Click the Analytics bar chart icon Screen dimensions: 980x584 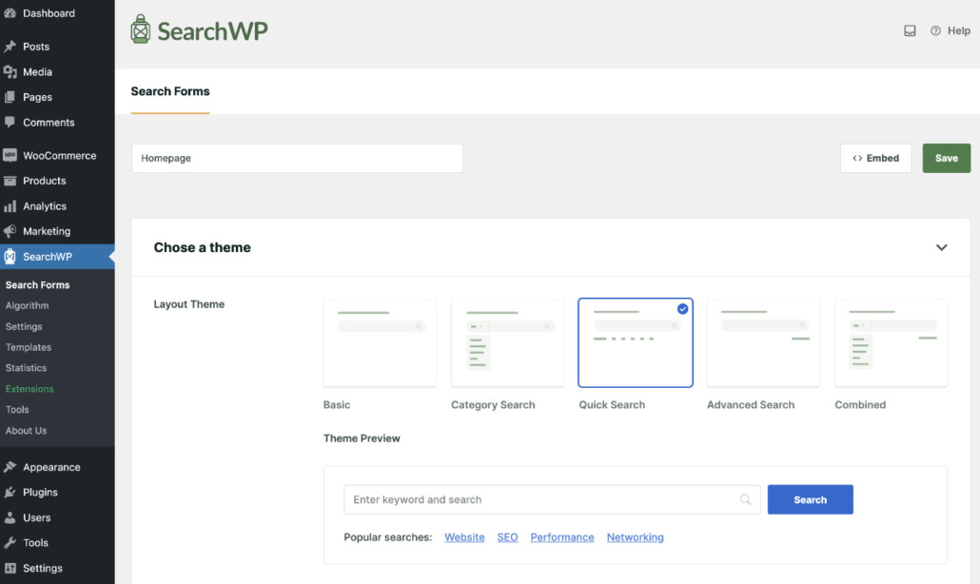click(11, 205)
